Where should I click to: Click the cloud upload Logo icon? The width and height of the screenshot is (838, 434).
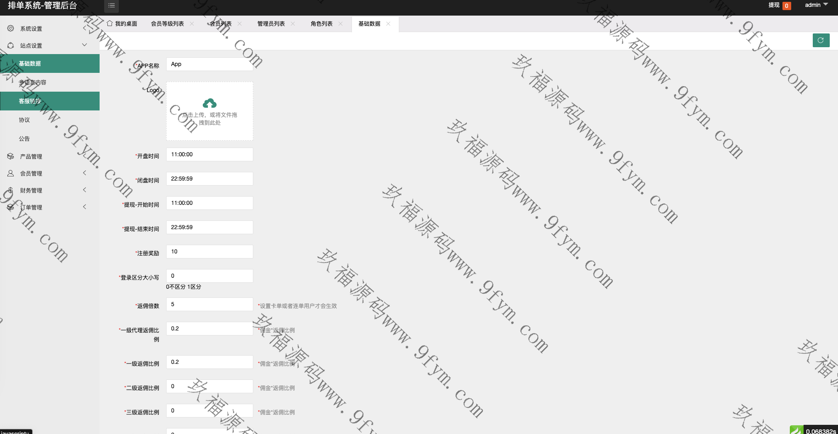coord(209,103)
